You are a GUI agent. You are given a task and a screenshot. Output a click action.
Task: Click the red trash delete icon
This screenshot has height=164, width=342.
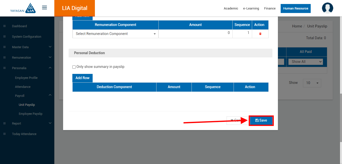coord(260,34)
